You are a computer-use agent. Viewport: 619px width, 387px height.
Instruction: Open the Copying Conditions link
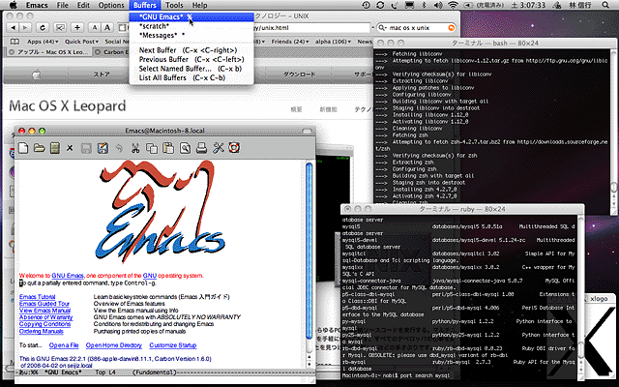coord(45,324)
